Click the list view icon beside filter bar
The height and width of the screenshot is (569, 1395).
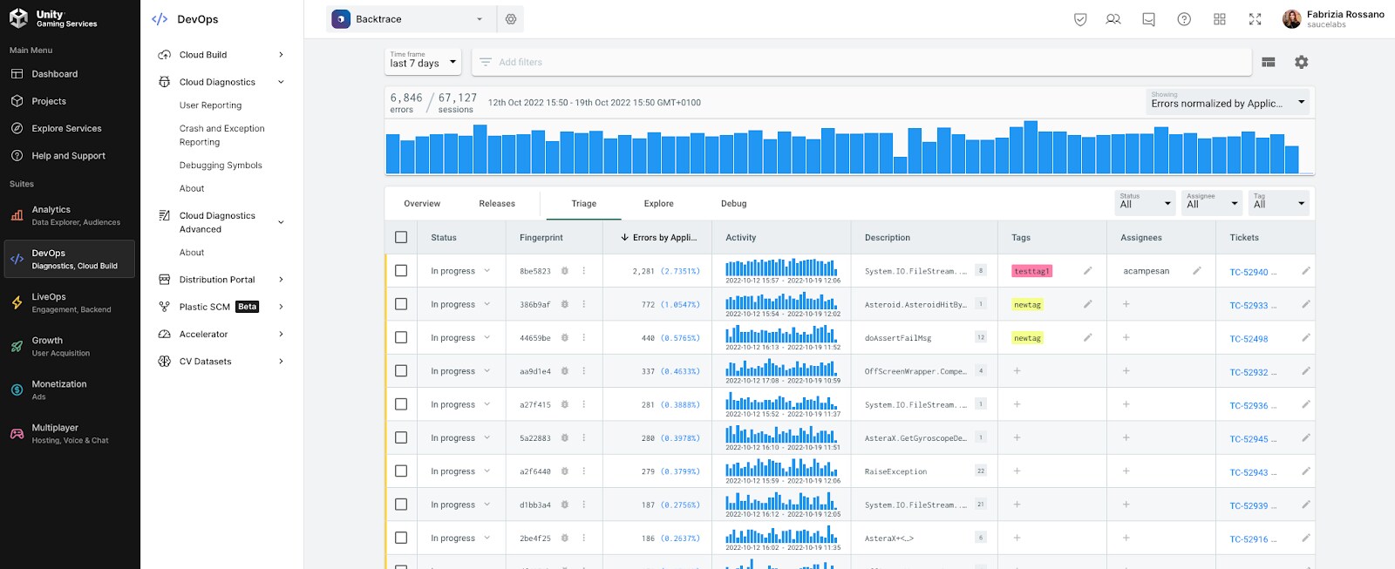1269,62
